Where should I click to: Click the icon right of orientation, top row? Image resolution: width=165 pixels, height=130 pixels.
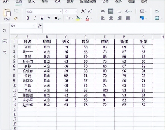coord(142,11)
